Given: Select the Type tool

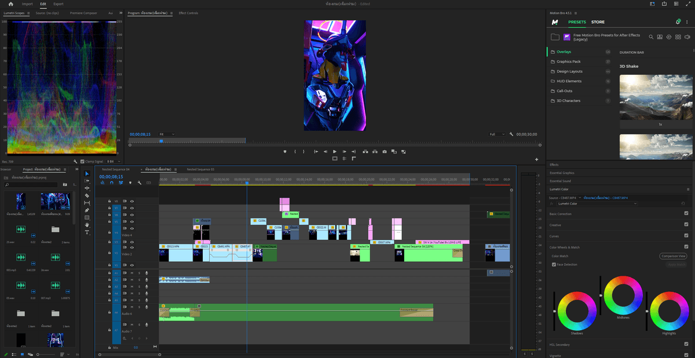Looking at the screenshot, I should tap(87, 232).
